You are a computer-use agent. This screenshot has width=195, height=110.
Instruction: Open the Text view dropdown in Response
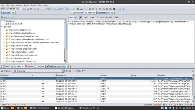(x=73, y=17)
